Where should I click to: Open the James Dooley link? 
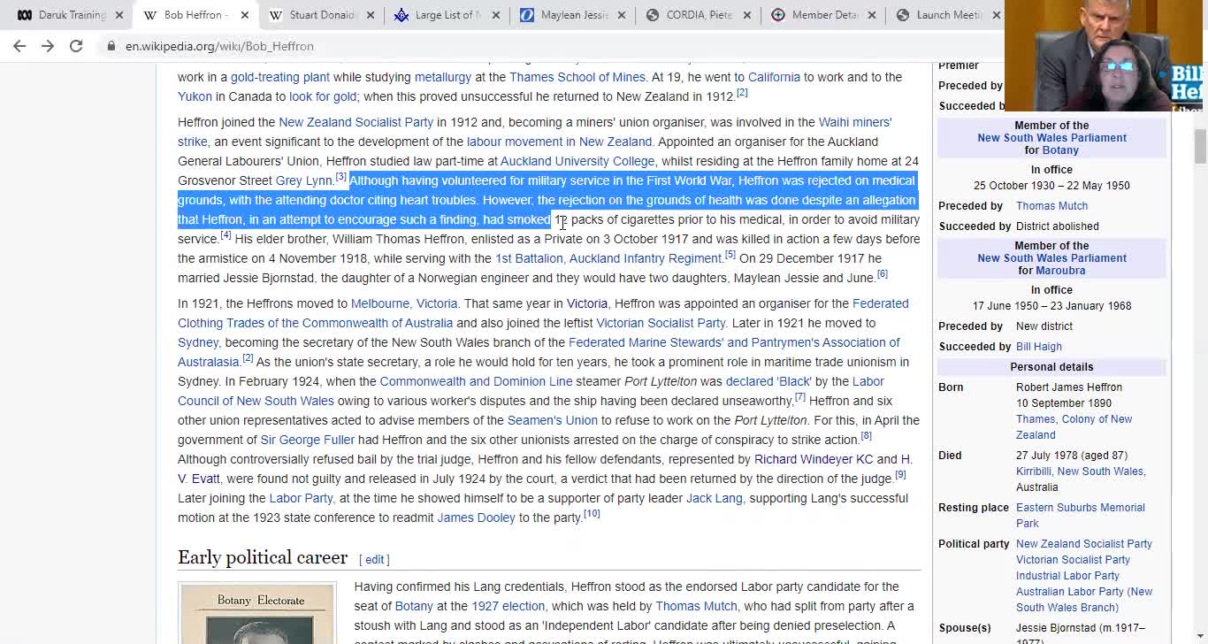tap(476, 517)
